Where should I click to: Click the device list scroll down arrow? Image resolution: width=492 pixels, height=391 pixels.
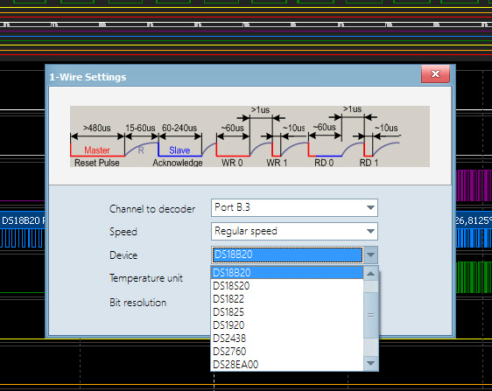(x=370, y=363)
